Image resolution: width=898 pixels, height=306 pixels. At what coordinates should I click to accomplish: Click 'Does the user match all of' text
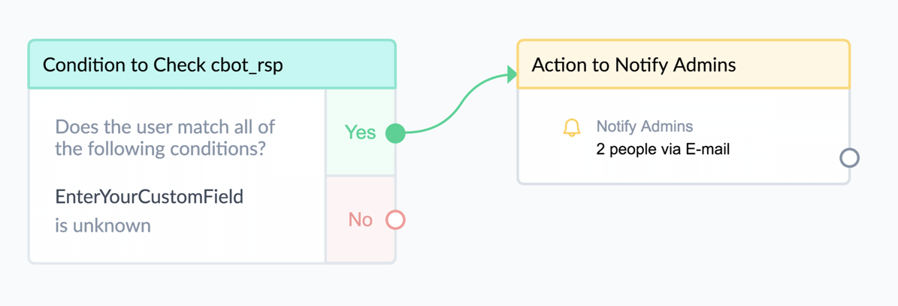(x=165, y=126)
